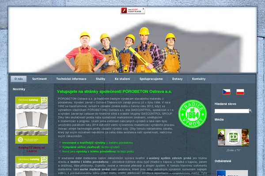This screenshot has height=176, width=265.
Task: Click the Novinky sidebar heading
Action: pos(19,89)
